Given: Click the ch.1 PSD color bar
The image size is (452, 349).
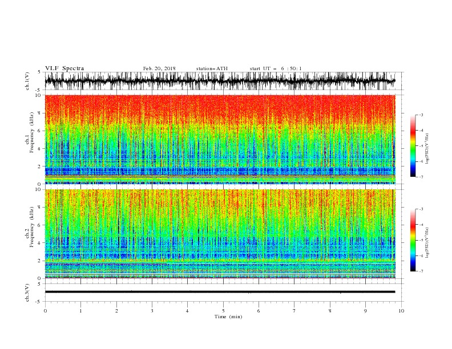Looking at the screenshot, I should click(413, 146).
